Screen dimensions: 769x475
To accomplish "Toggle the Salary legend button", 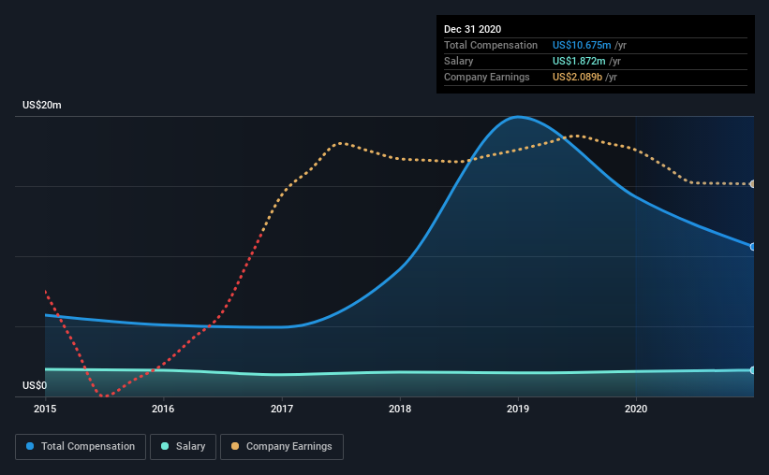I will pos(183,447).
